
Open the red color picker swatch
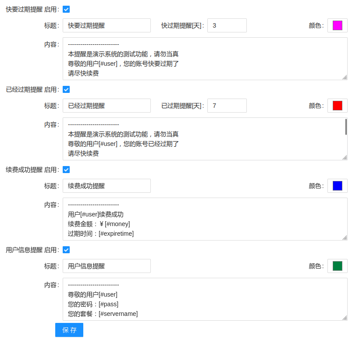click(337, 106)
